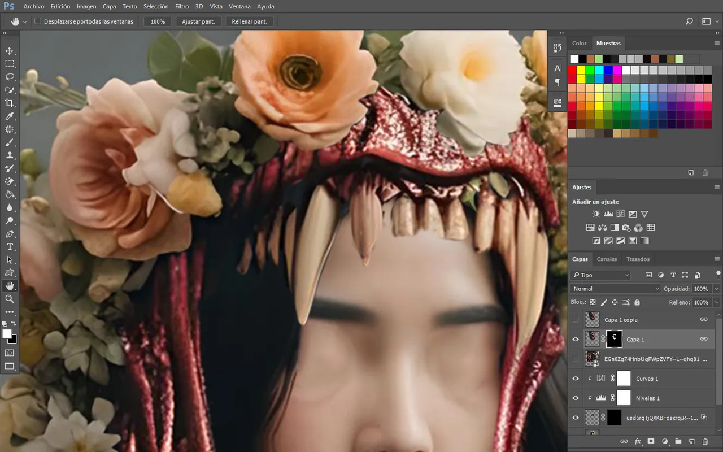Add a Curves adjustment from Ajustes
Viewport: 723px width, 452px height.
coord(620,214)
